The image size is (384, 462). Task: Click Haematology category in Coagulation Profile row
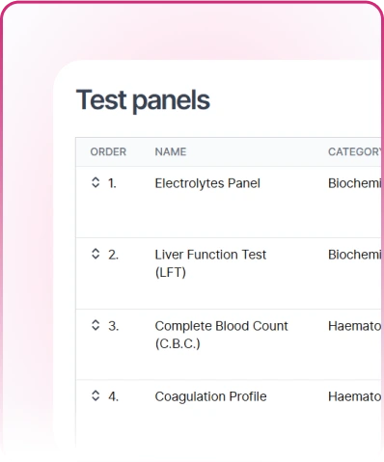tap(355, 396)
